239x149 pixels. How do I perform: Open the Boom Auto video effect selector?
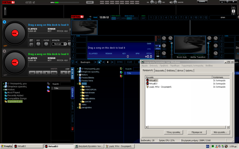click(x=182, y=57)
